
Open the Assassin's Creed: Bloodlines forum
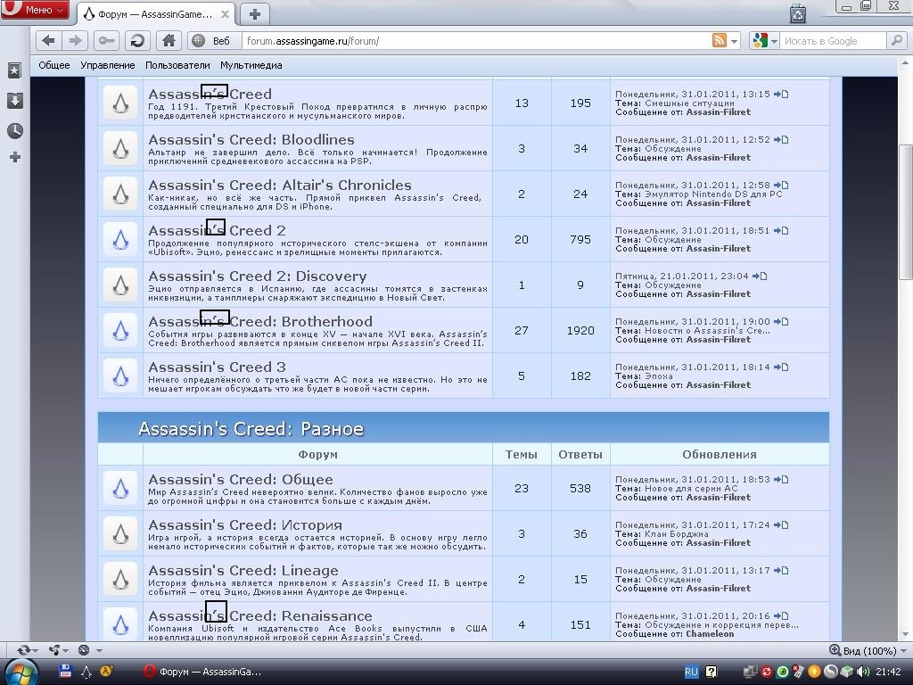(251, 140)
